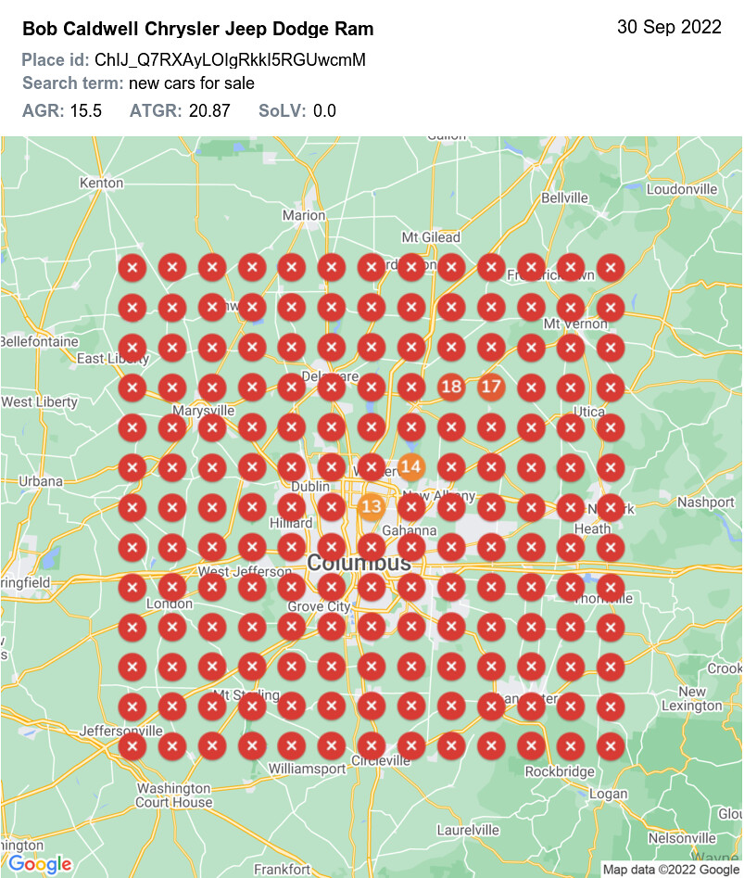
Task: Click the dealership title Bob Caldwell Chrysler Jeep Dodge Ram
Action: click(198, 29)
